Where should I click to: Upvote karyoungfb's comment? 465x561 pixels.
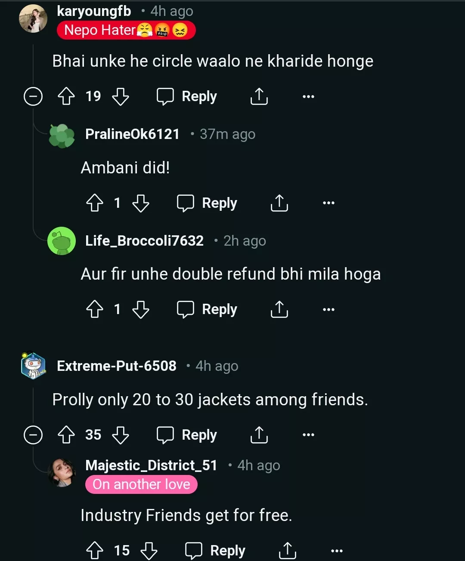click(x=66, y=96)
